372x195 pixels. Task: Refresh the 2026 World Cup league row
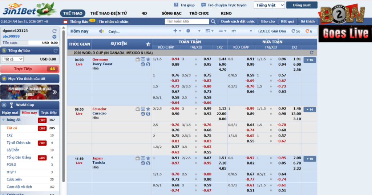(x=311, y=53)
